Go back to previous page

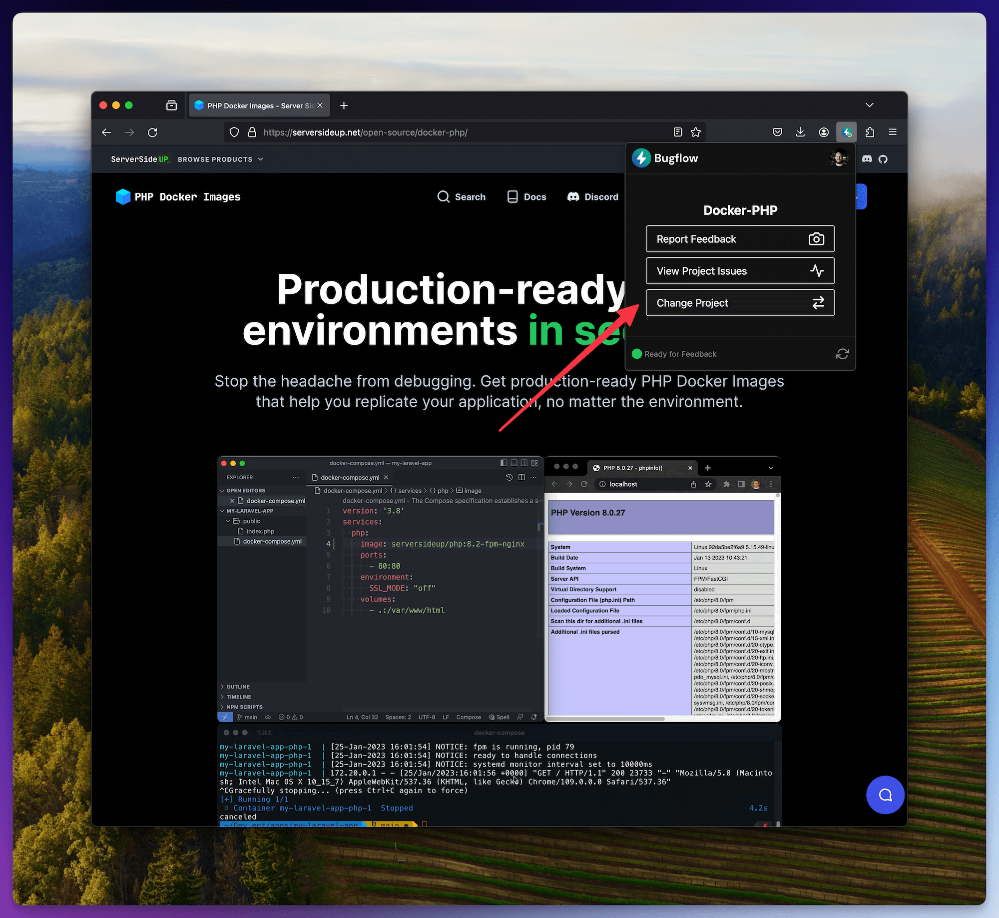point(106,132)
